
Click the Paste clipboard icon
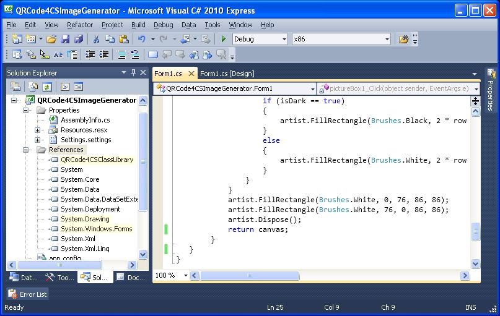(123, 39)
